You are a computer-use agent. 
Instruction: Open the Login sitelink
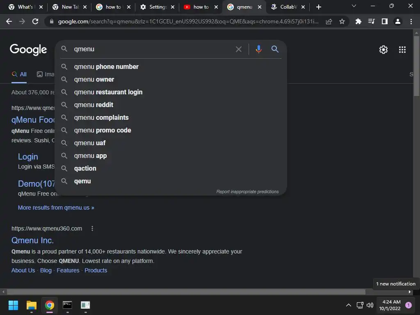pos(28,157)
